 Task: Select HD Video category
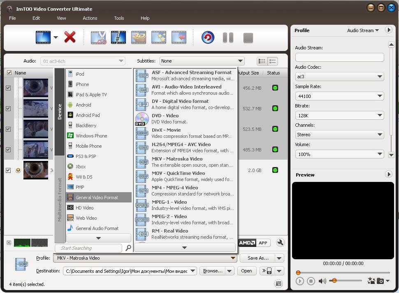[99, 208]
